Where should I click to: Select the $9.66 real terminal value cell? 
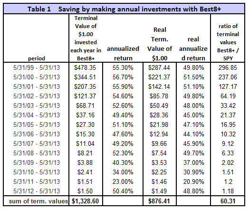point(159,144)
